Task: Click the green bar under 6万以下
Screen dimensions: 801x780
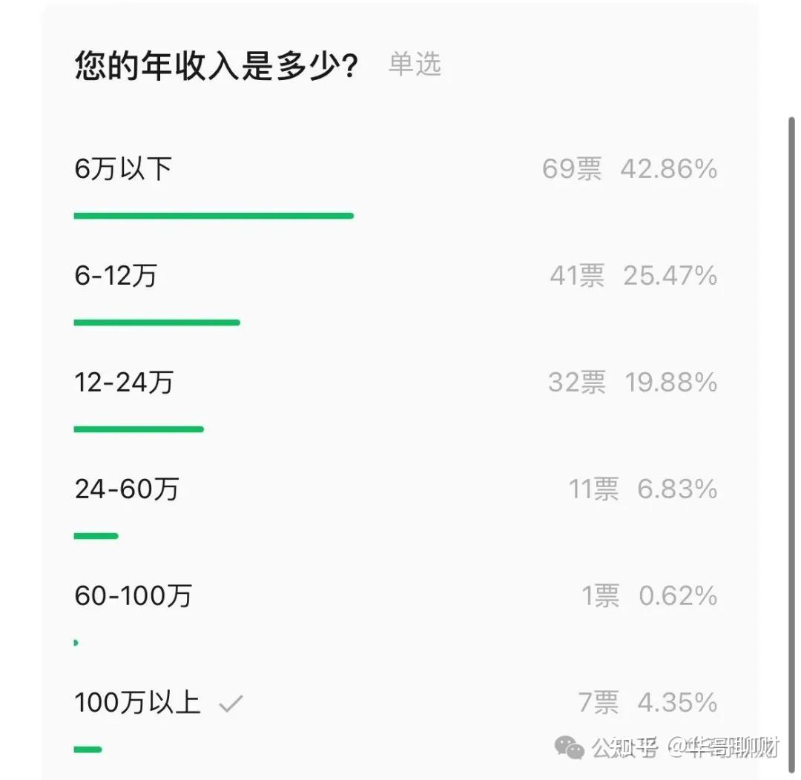Action: coord(214,216)
